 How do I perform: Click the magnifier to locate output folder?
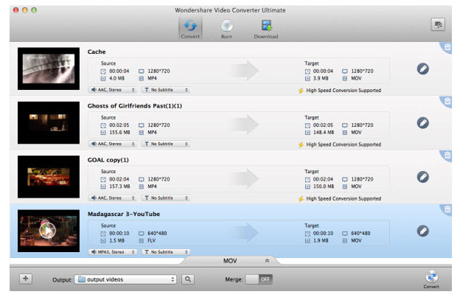pos(188,279)
